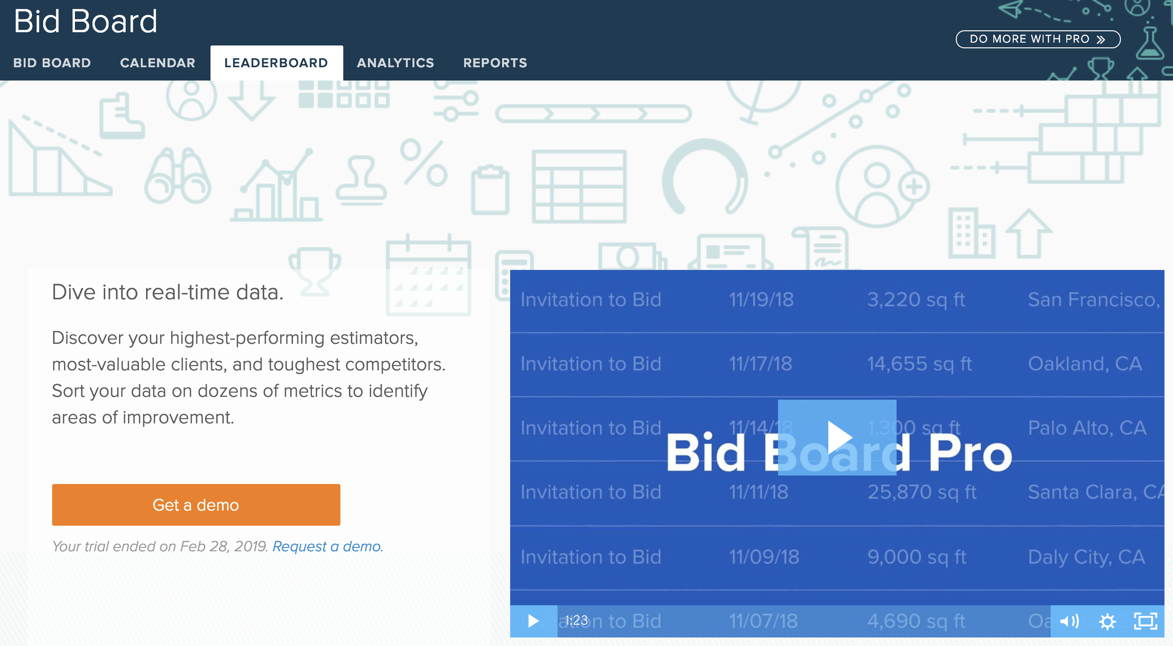
Task: Go to the Analytics tab
Action: 395,63
